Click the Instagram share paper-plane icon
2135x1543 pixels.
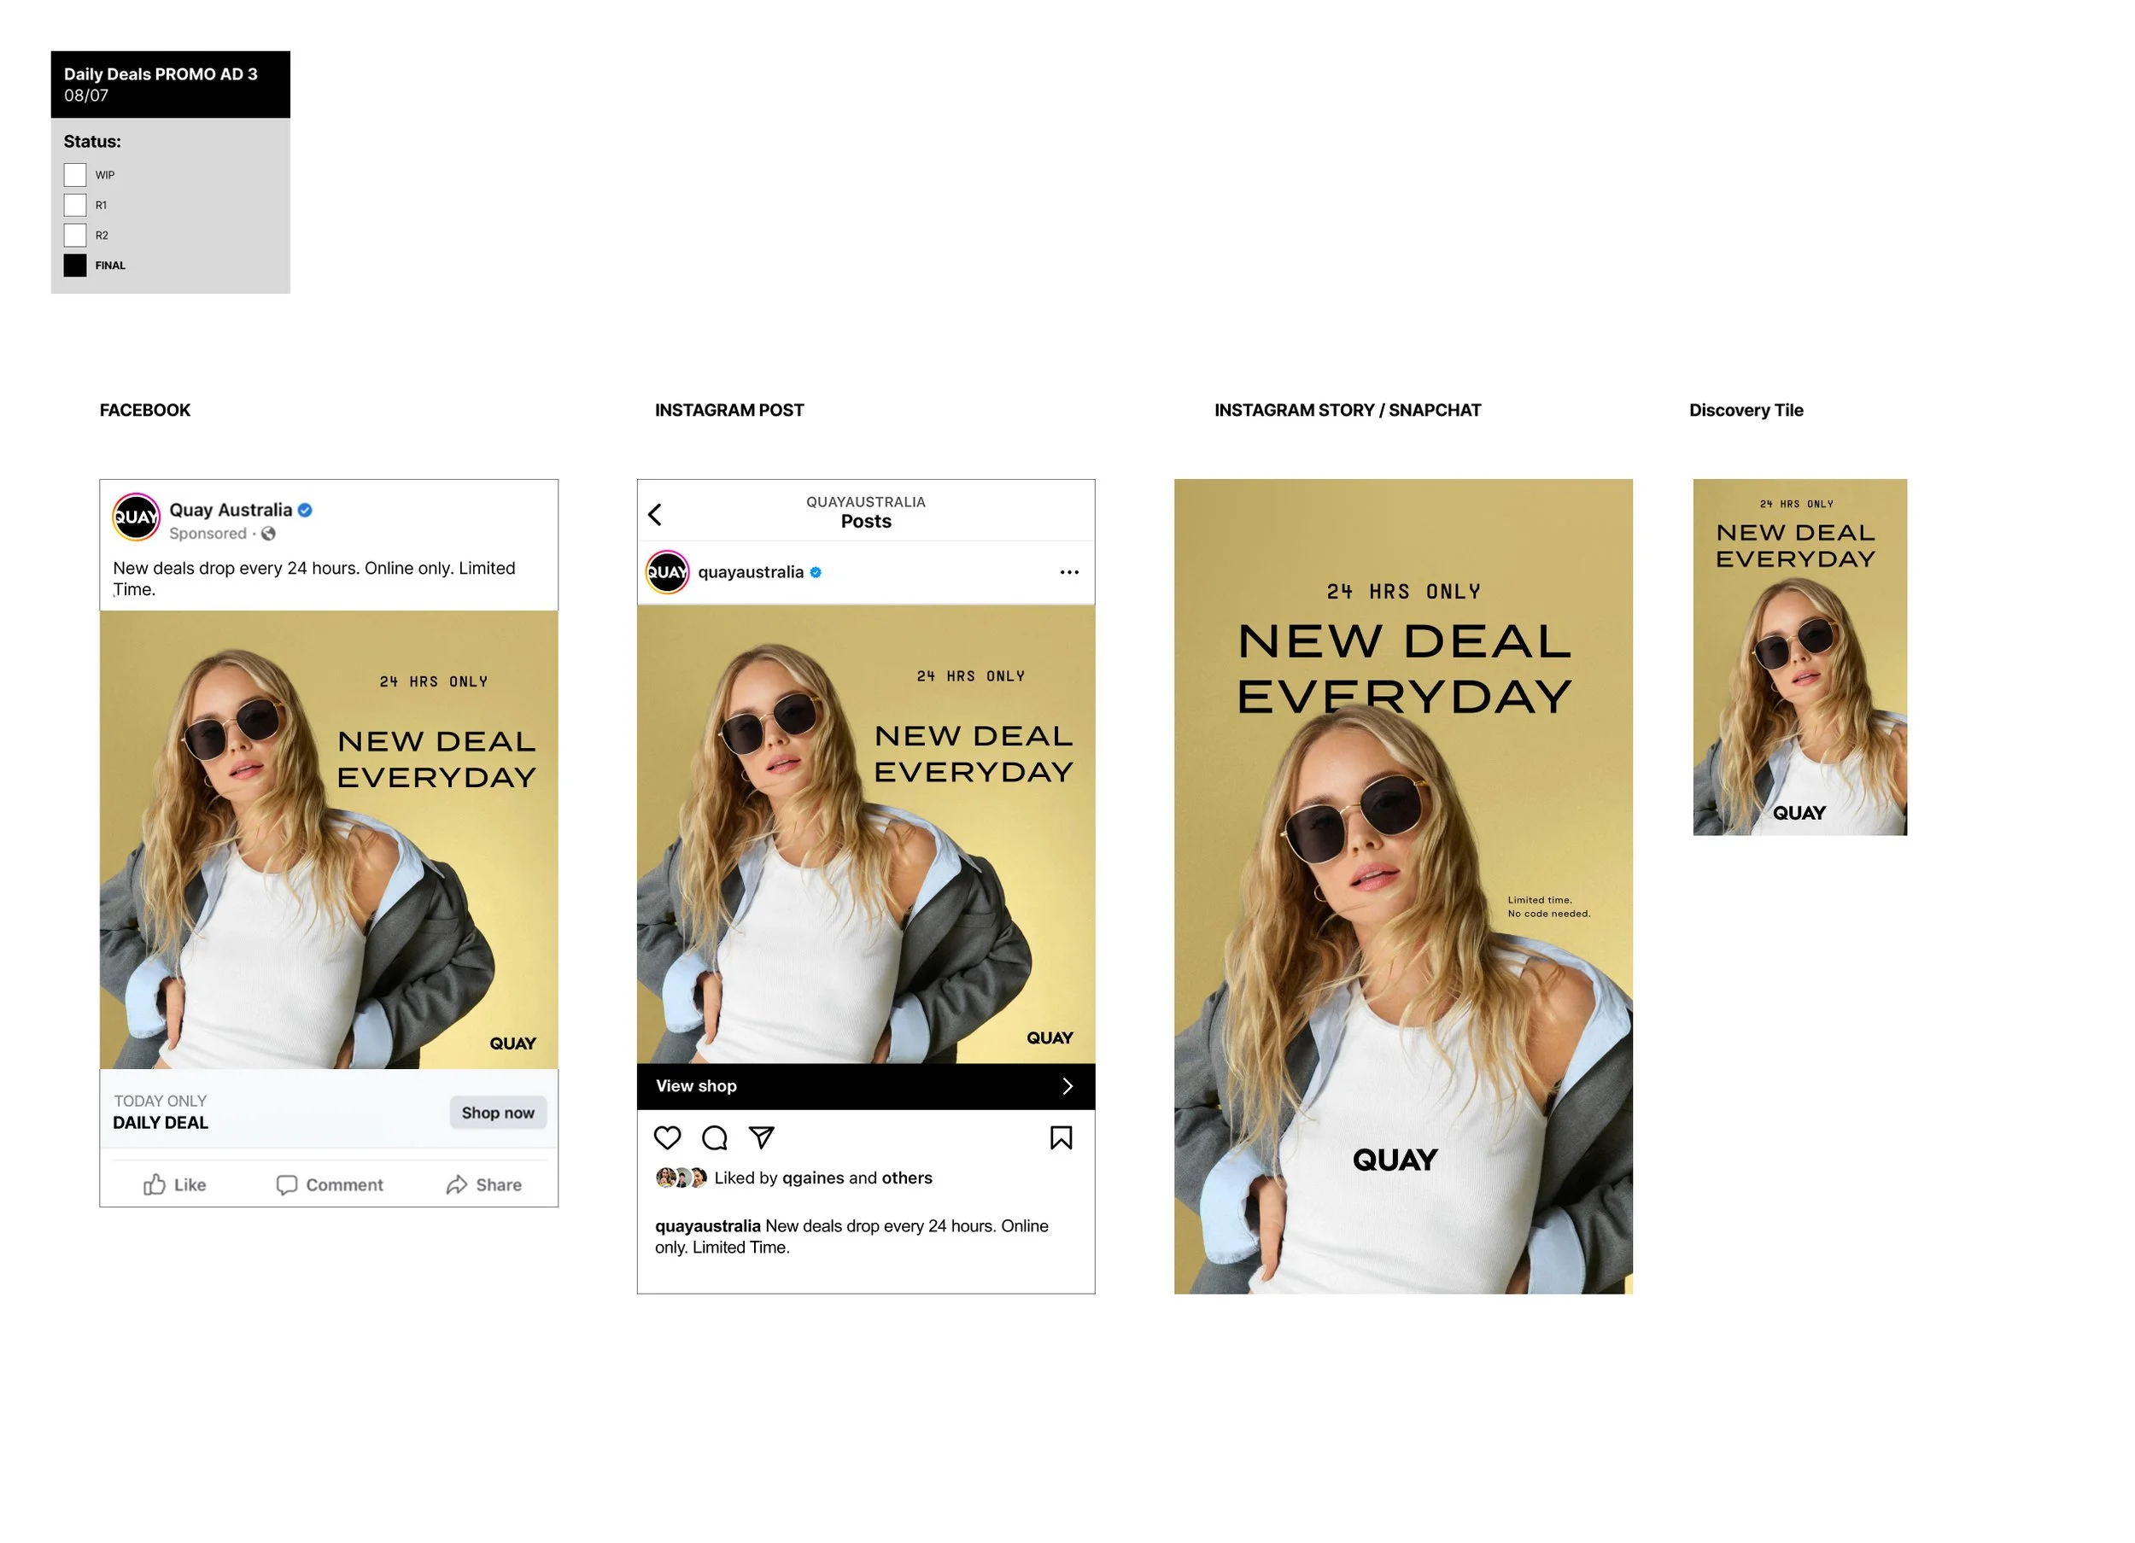pos(761,1137)
